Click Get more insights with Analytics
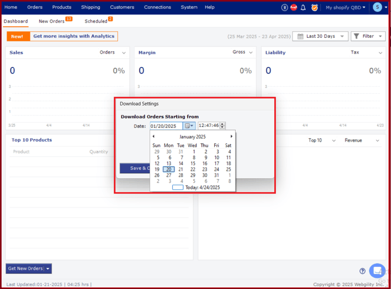 (x=74, y=36)
